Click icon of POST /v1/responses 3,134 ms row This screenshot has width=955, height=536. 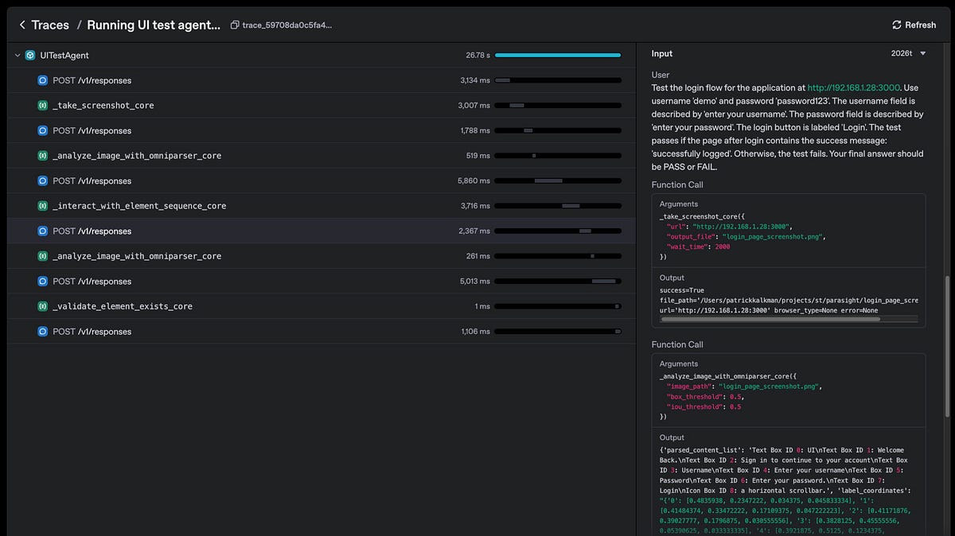click(x=42, y=80)
